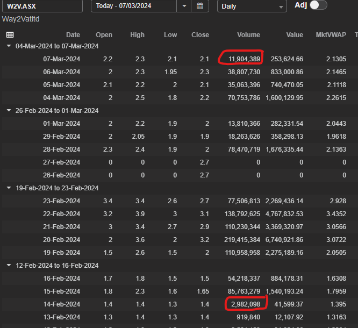Select the 07-Mar-2024 date cell
This screenshot has width=358, height=328.
(61, 59)
